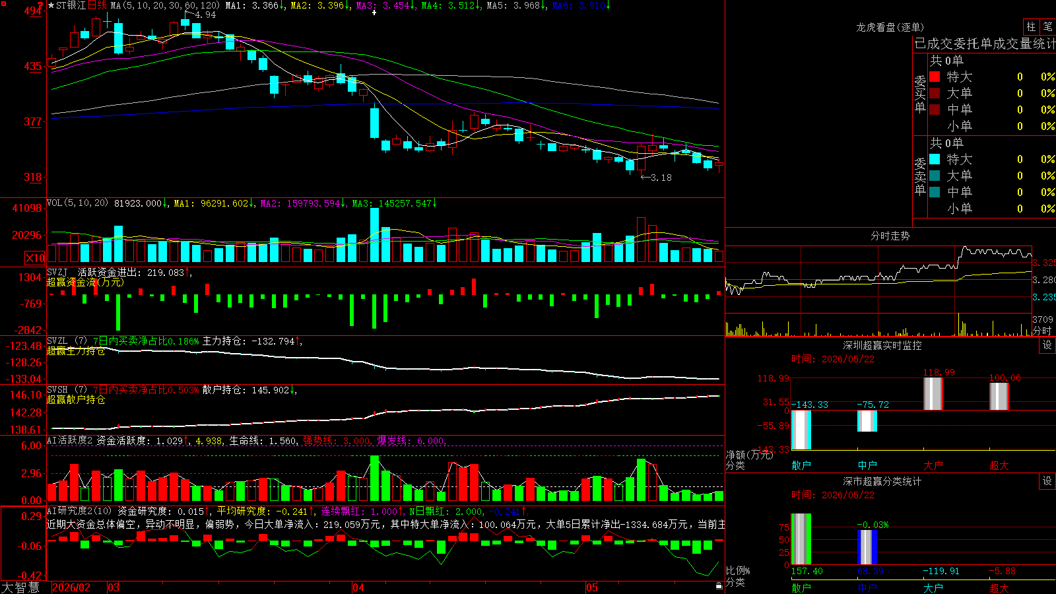Select the ST银江 stock name
Screen dimensions: 1056x594
[71, 5]
